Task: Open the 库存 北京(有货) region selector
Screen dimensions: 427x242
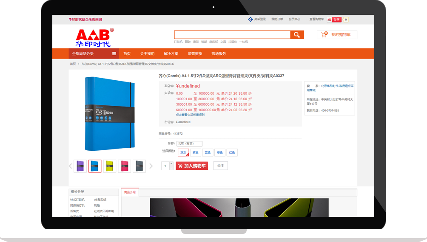Action: coord(189,144)
